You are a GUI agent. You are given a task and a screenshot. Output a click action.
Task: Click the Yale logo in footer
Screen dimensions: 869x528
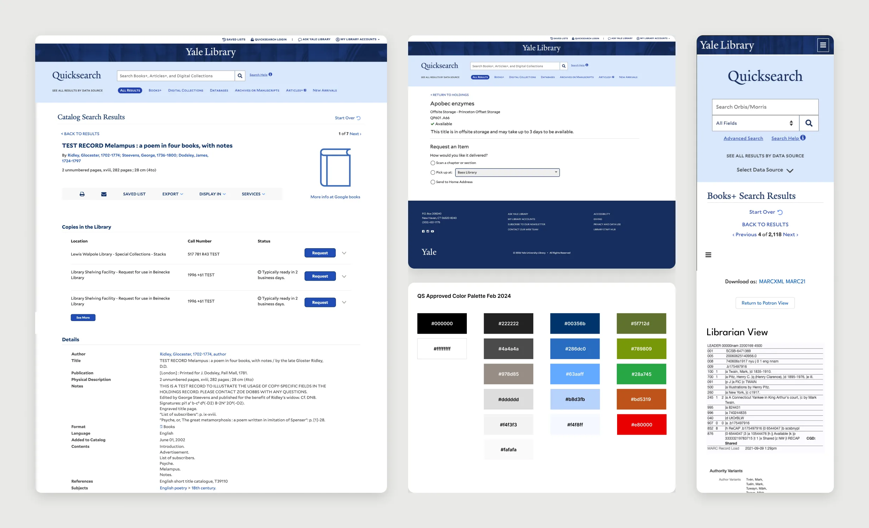[429, 252]
